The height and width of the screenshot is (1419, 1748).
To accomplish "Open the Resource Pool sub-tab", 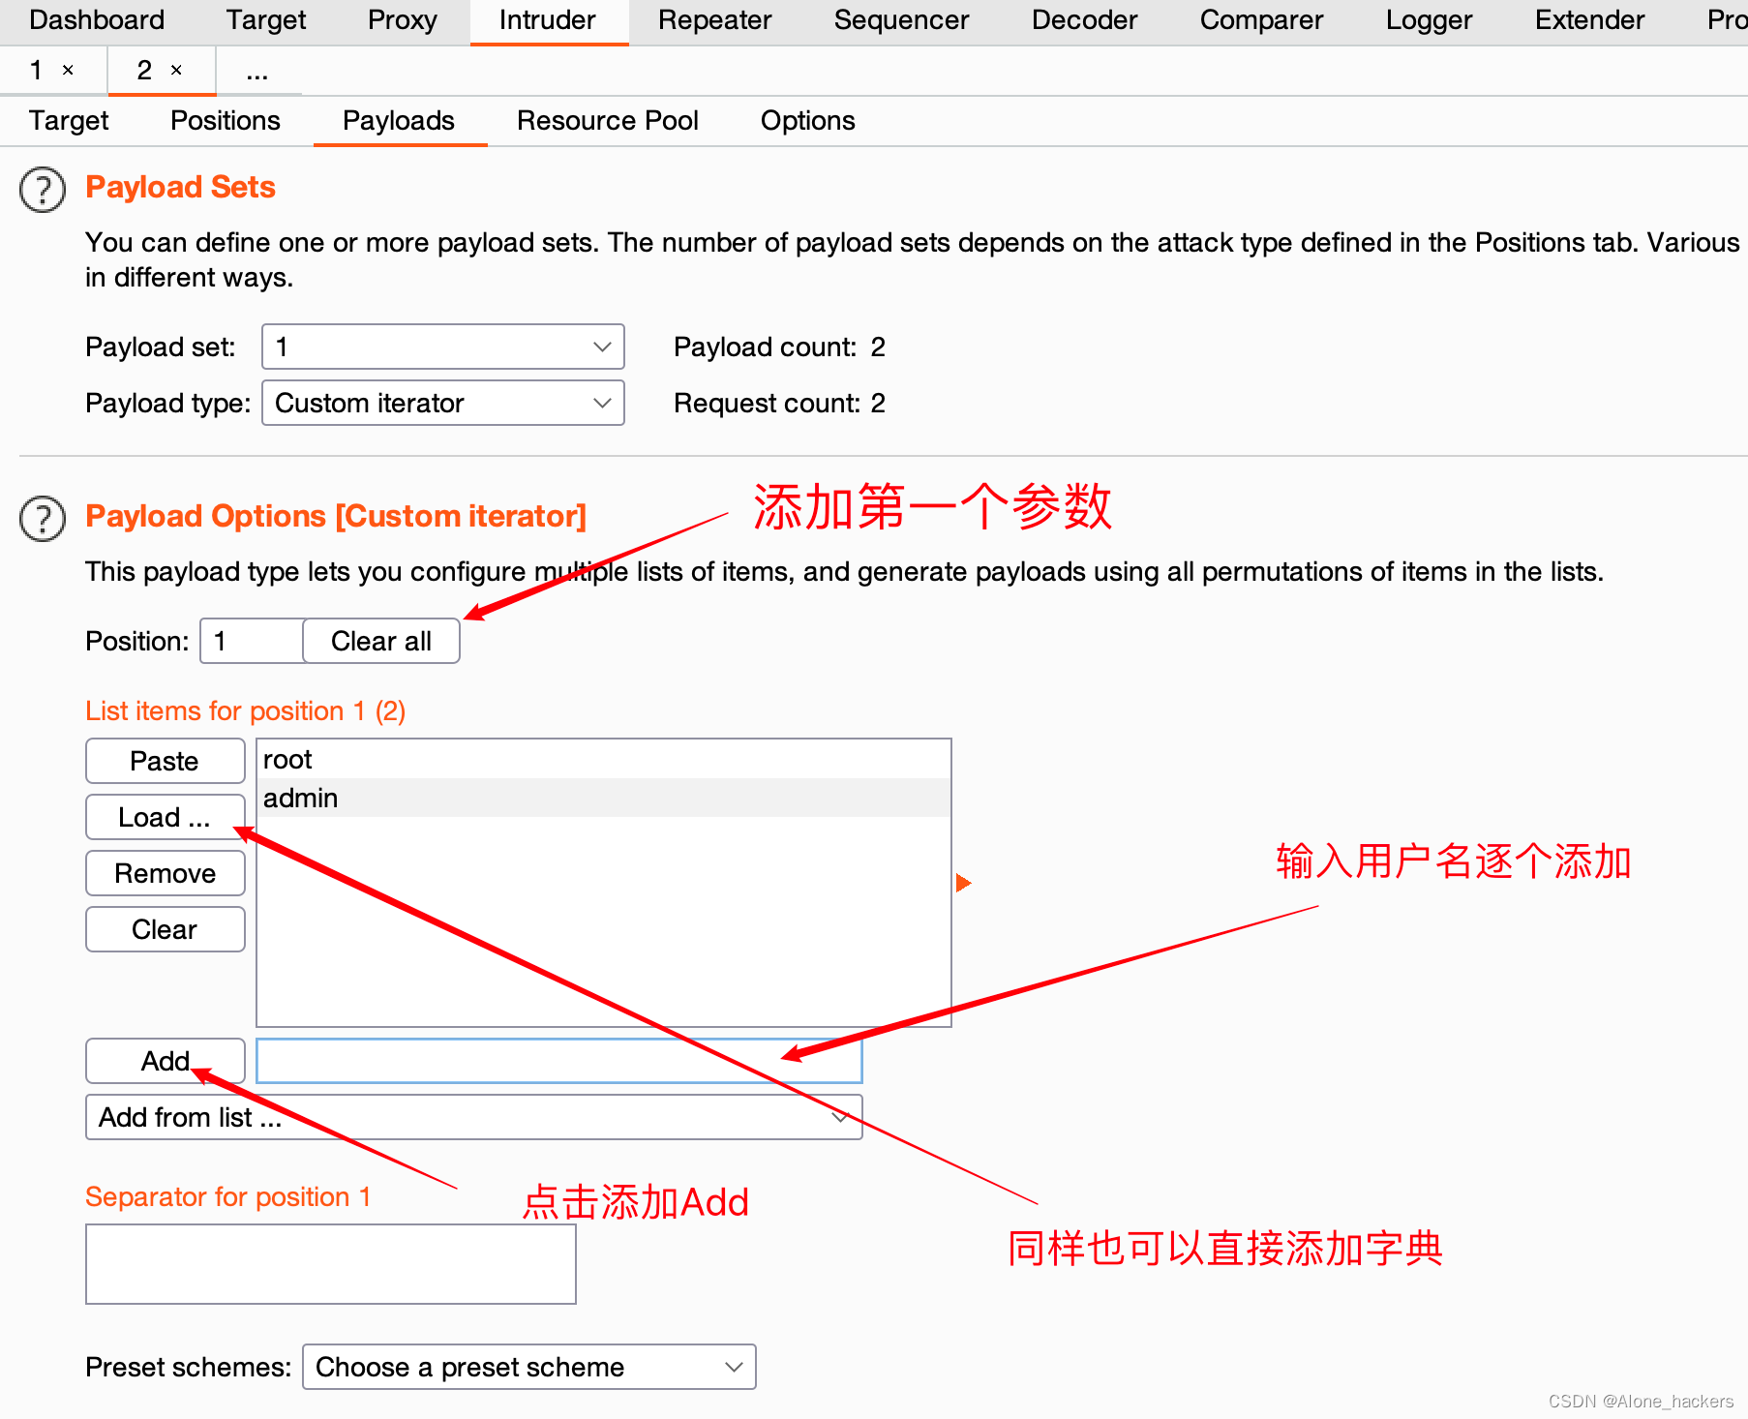I will click(x=608, y=121).
